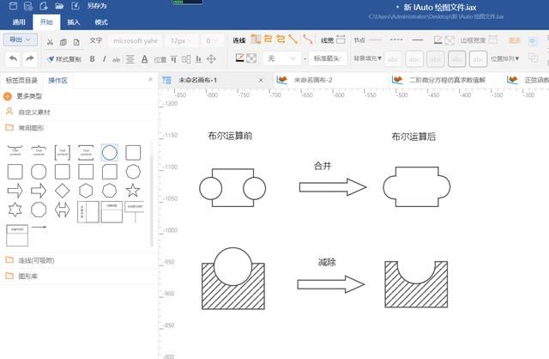Select the curved connector line icon
The width and height of the screenshot is (549, 359).
pyautogui.click(x=308, y=40)
